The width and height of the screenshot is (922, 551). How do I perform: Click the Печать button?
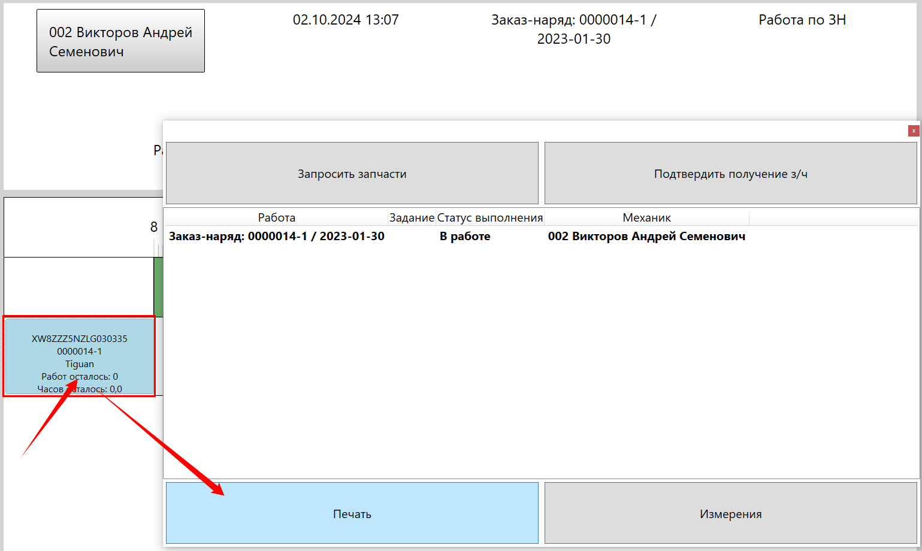pyautogui.click(x=352, y=513)
